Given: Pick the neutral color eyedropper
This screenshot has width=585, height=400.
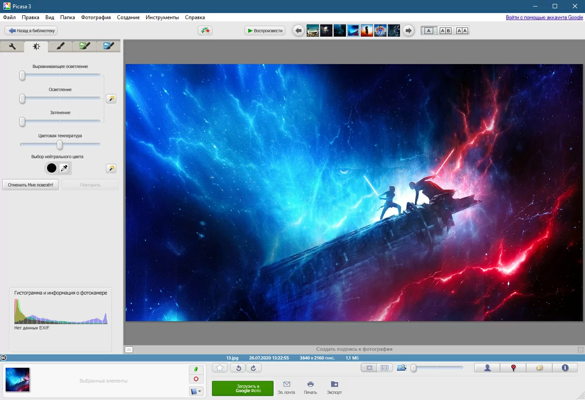Looking at the screenshot, I should pyautogui.click(x=64, y=168).
